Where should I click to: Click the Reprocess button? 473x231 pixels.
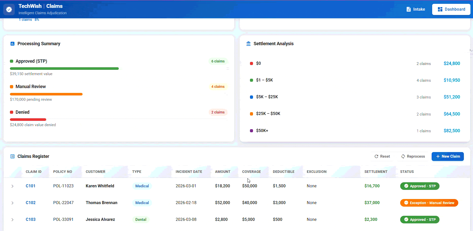coord(413,156)
